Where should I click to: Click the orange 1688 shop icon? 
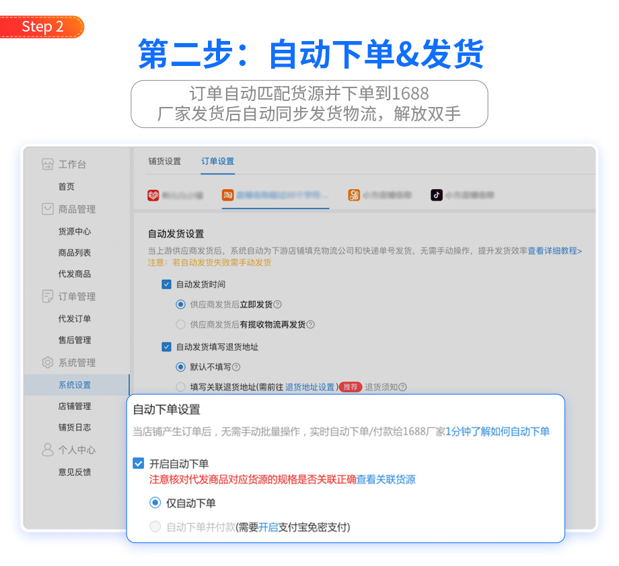point(354,195)
